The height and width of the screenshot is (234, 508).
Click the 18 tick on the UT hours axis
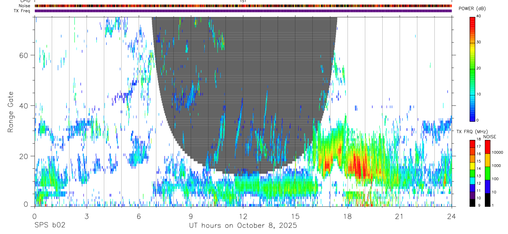point(347,216)
